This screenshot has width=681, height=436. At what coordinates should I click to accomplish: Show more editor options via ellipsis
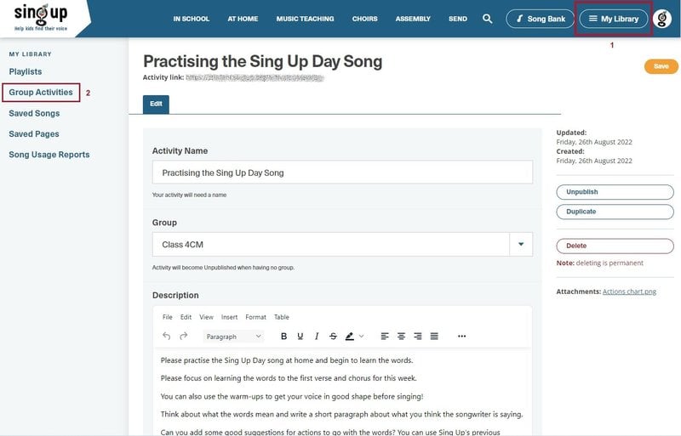click(x=462, y=337)
